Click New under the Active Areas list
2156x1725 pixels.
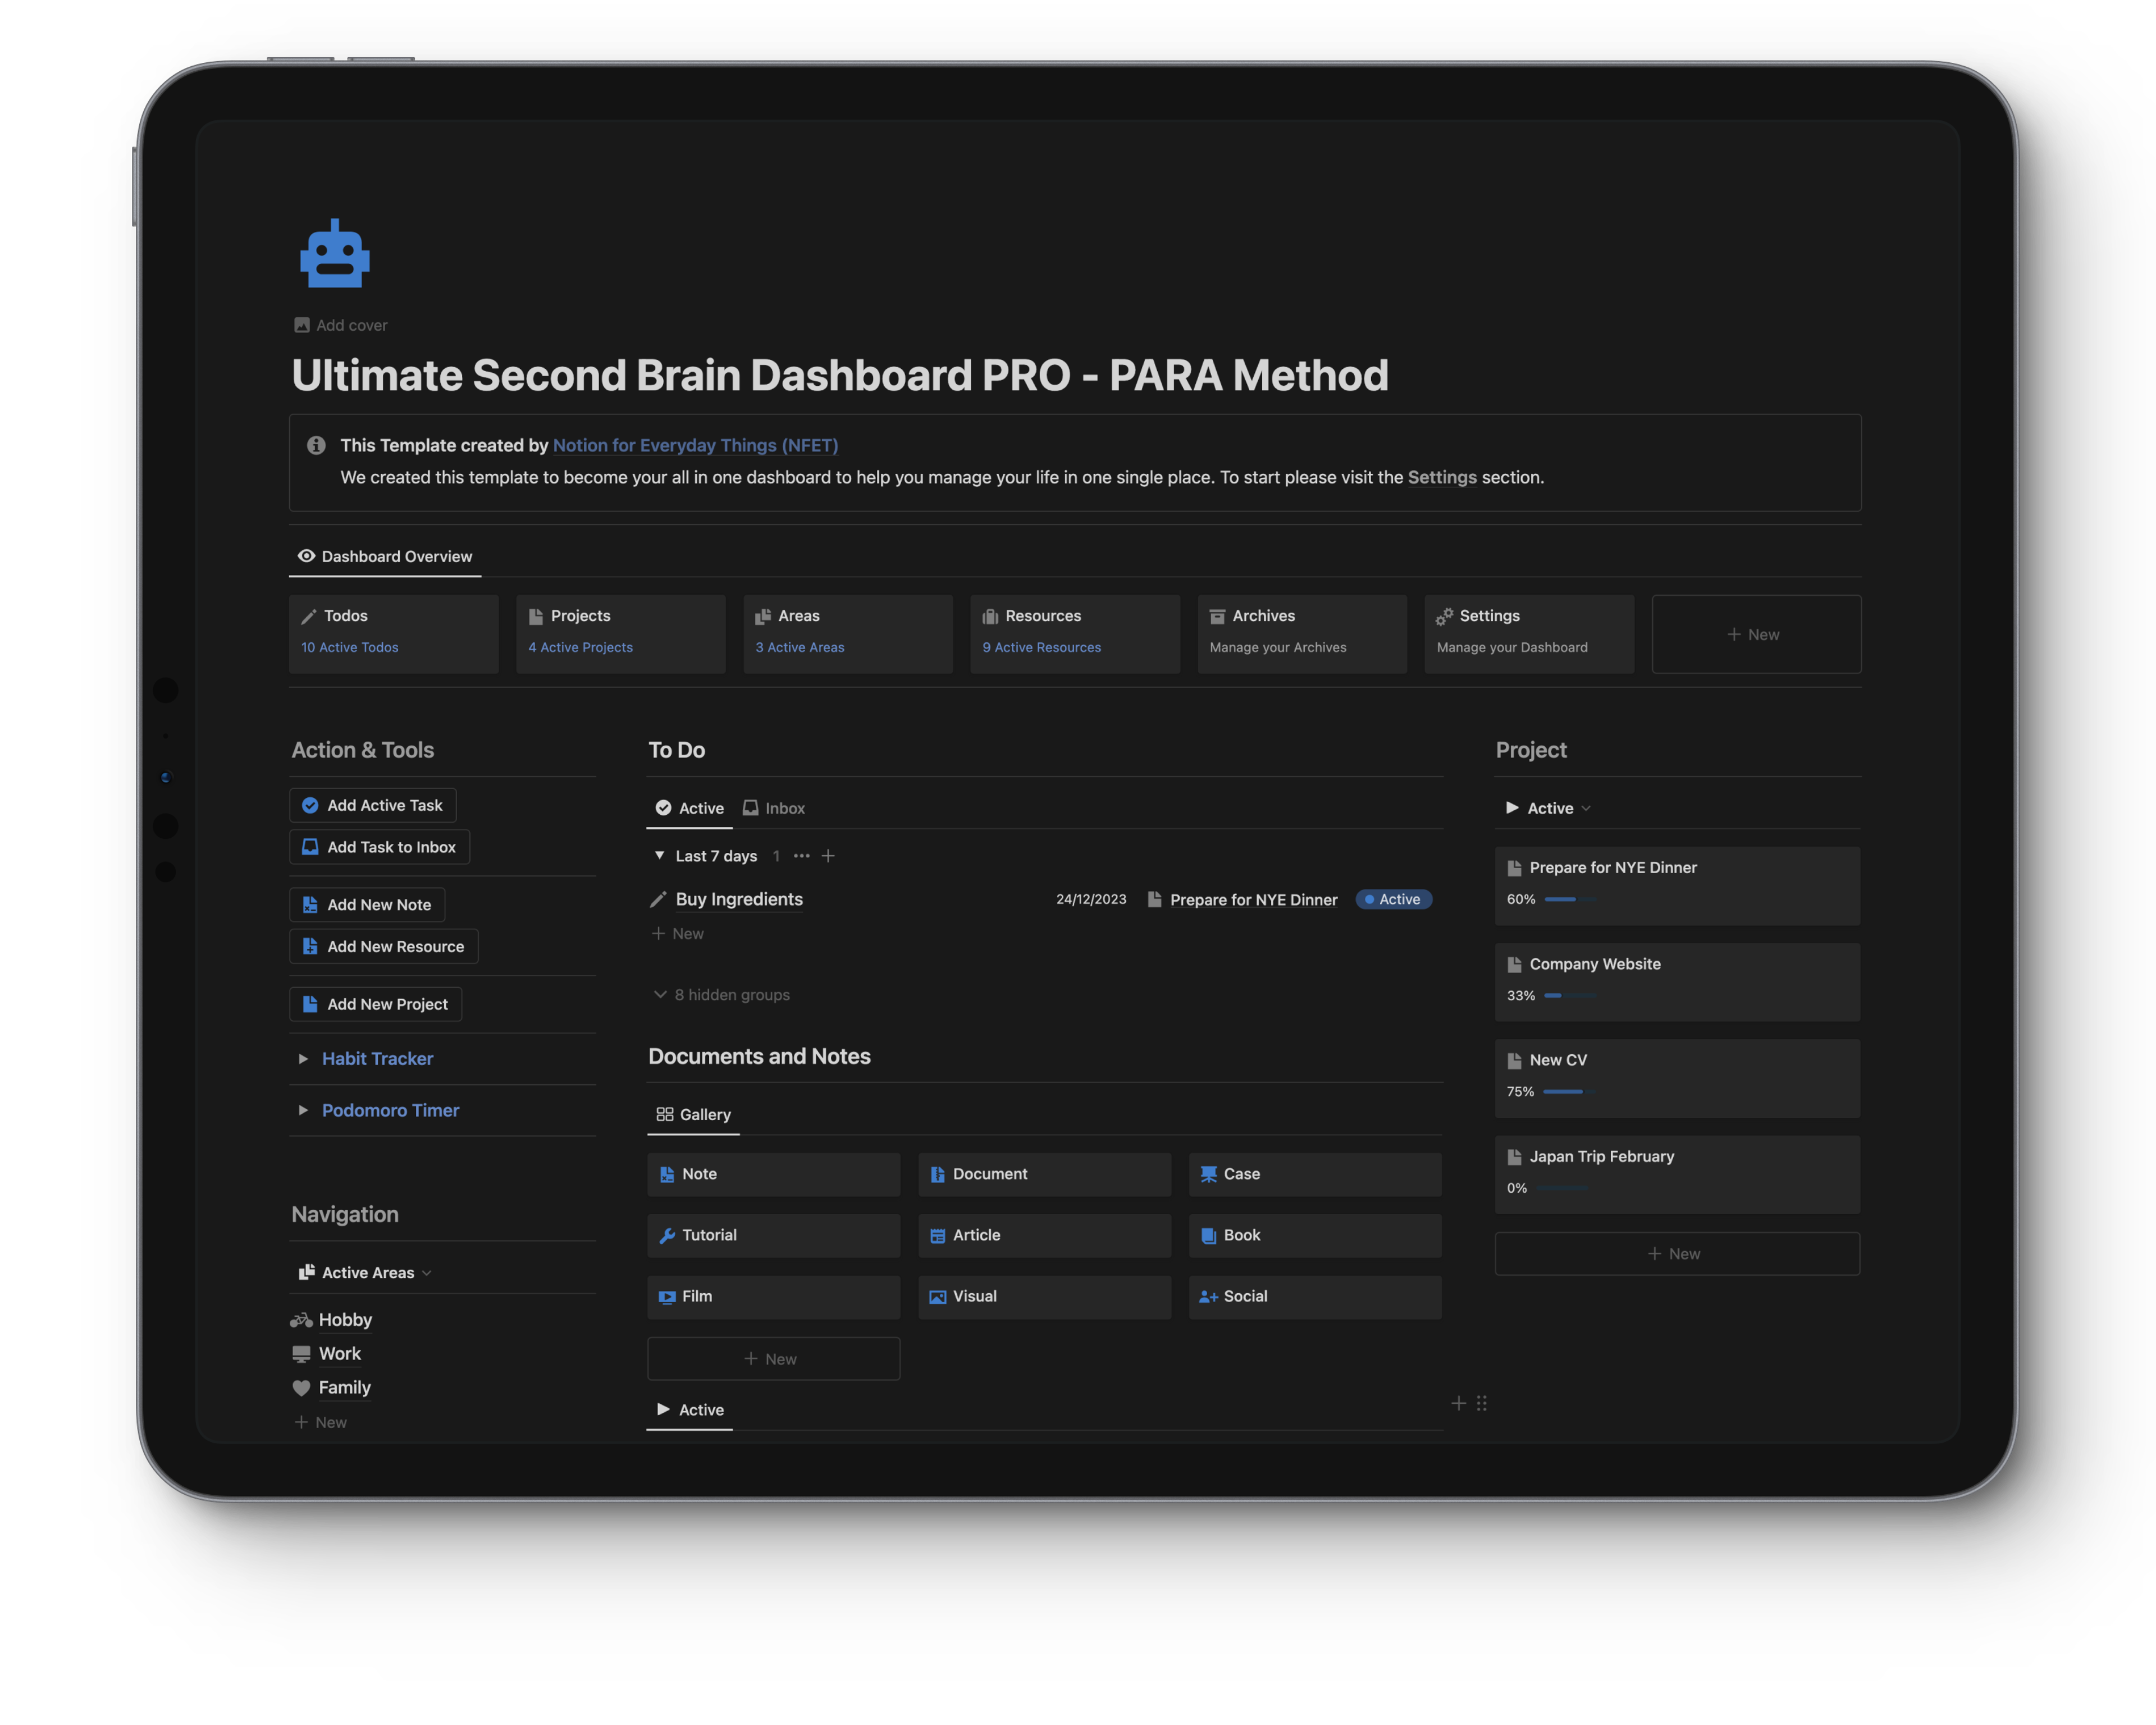pyautogui.click(x=320, y=1423)
